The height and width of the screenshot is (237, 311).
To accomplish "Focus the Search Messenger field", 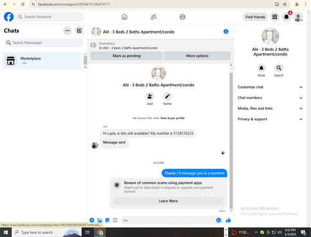I will tap(44, 43).
